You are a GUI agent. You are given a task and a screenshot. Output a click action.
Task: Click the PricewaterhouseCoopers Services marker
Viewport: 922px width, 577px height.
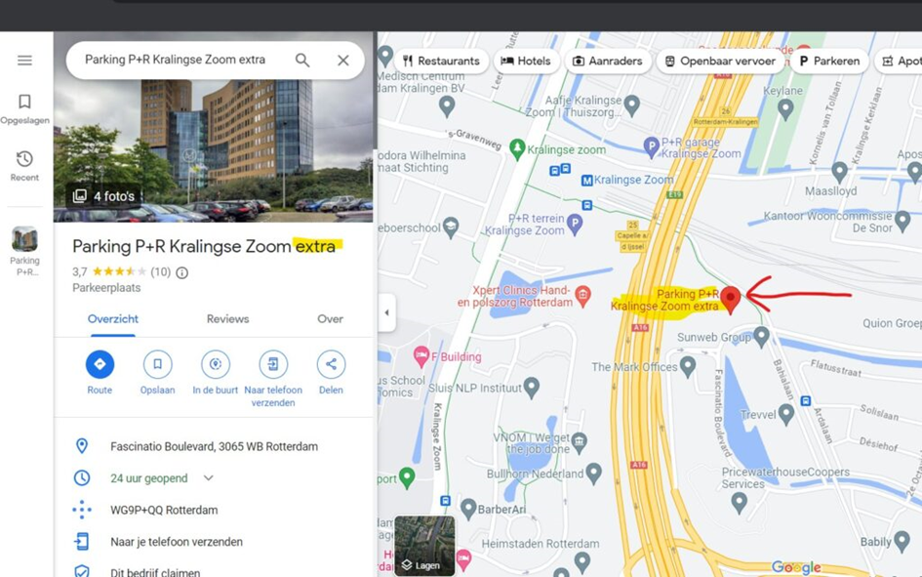pos(740,502)
